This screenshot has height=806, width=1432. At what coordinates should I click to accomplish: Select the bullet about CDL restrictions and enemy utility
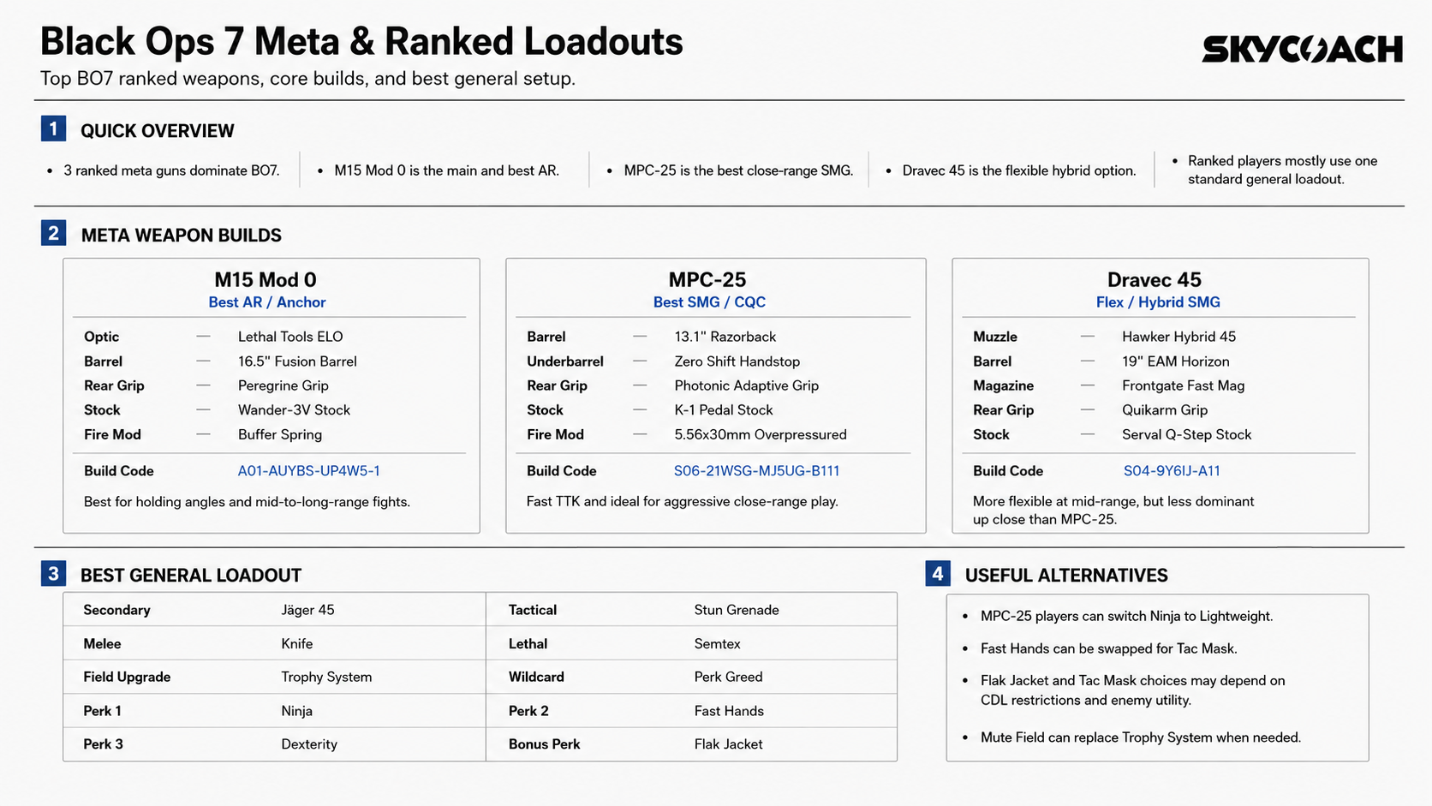[x=1133, y=690]
